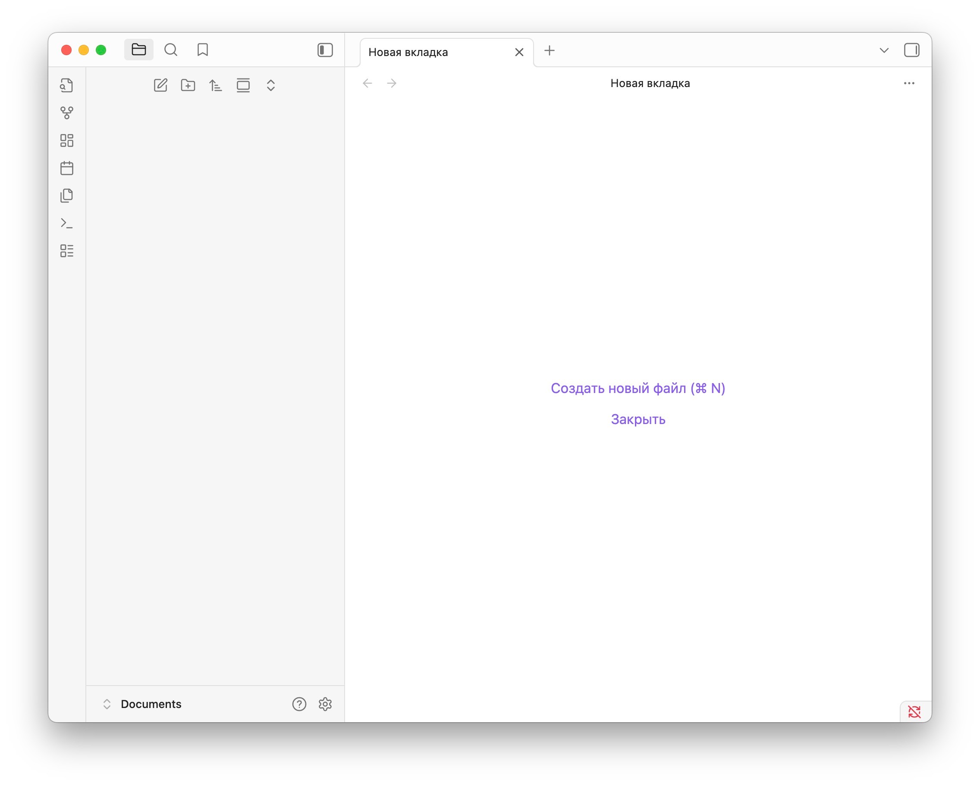The width and height of the screenshot is (980, 786).
Task: Close the Новая вкладка tab
Action: click(x=519, y=53)
